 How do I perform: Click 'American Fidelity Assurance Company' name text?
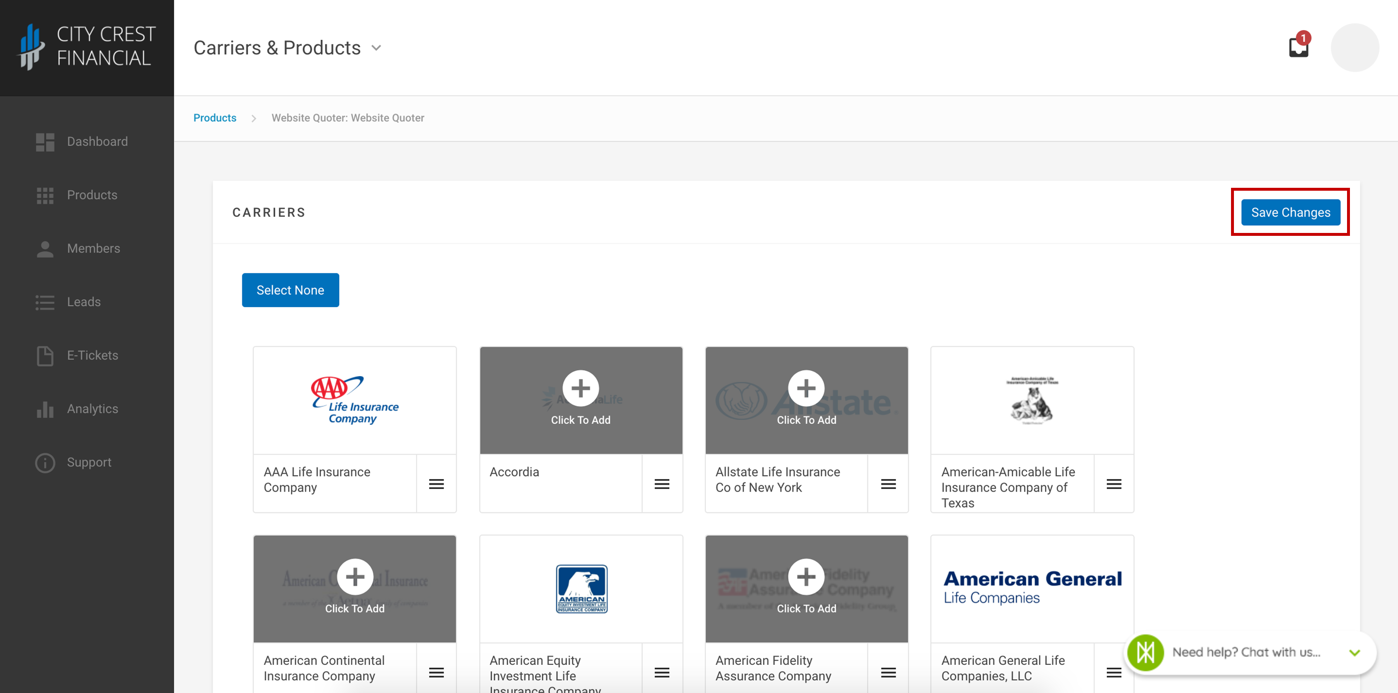[x=773, y=669]
